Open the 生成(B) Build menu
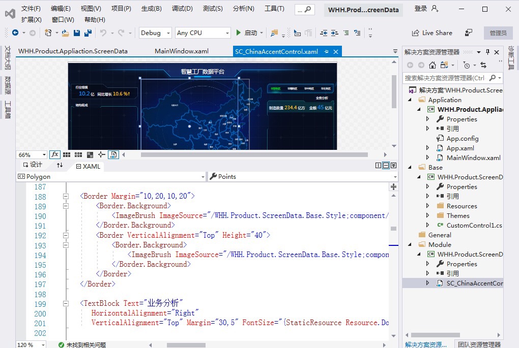The height and width of the screenshot is (348, 519). pyautogui.click(x=151, y=9)
